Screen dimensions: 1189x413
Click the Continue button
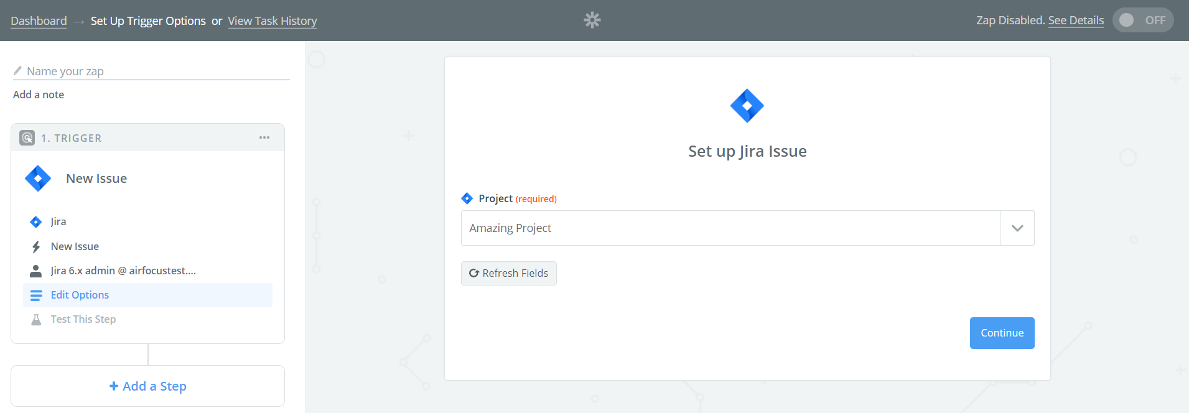click(x=1002, y=333)
